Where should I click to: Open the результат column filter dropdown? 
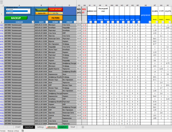[x=150, y=22]
